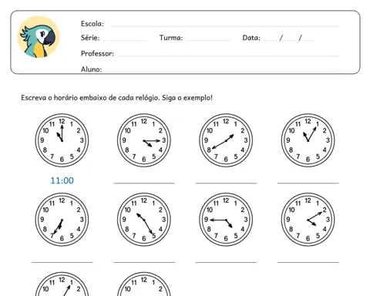Click answer line under the 11:05 clock

(308, 183)
